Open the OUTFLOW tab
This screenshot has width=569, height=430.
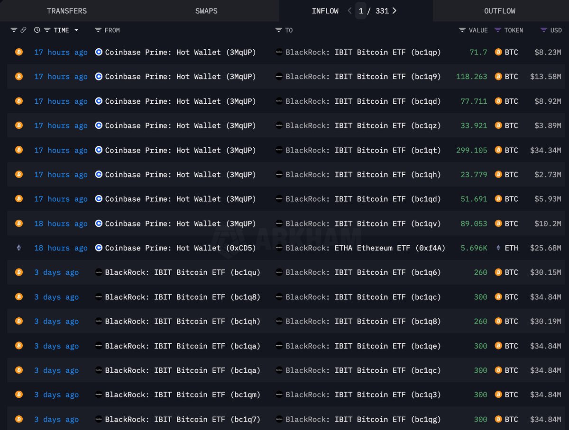click(x=500, y=11)
